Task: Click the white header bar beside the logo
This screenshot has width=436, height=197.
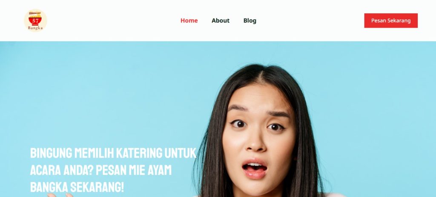Action: click(x=111, y=20)
